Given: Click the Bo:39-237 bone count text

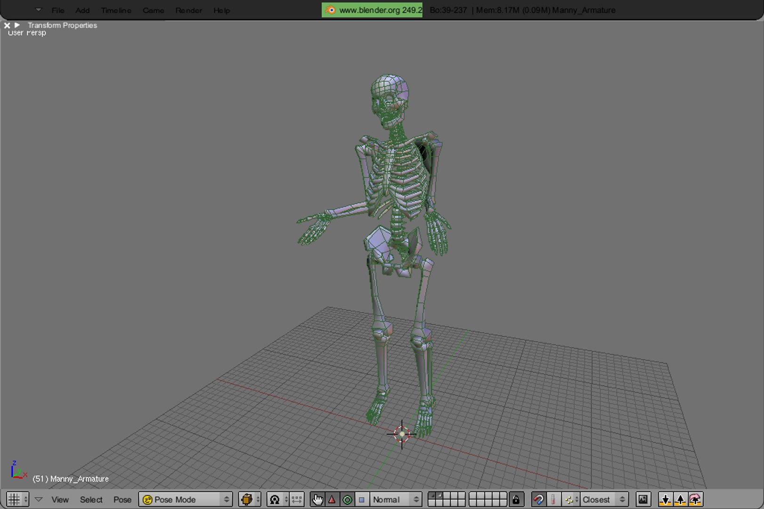Looking at the screenshot, I should pos(448,10).
